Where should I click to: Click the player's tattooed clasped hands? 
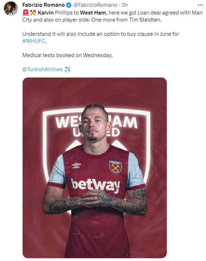(96, 199)
